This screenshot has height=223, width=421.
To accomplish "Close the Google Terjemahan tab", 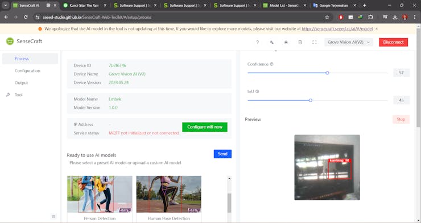I will [354, 5].
